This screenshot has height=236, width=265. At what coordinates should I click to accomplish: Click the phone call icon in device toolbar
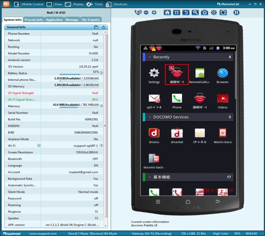tap(138, 12)
